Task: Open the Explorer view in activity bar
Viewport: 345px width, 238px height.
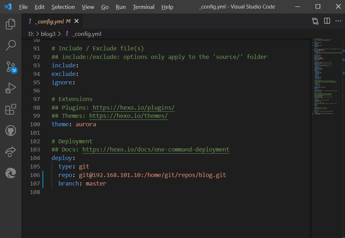Action: pos(10,24)
